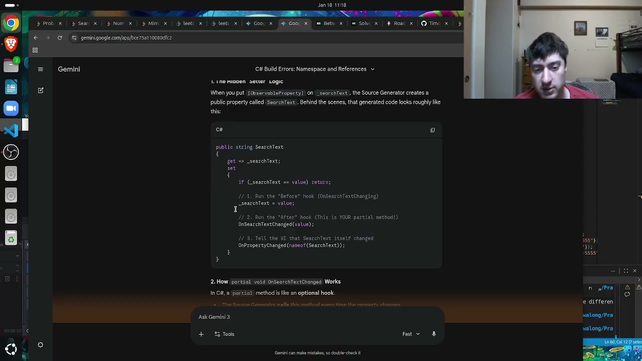Expand the conversation title dropdown
The height and width of the screenshot is (361, 642).
pyautogui.click(x=372, y=69)
